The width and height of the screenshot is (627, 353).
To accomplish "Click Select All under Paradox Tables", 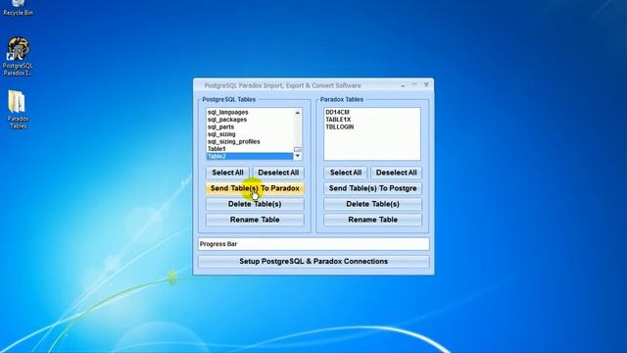I will point(346,173).
